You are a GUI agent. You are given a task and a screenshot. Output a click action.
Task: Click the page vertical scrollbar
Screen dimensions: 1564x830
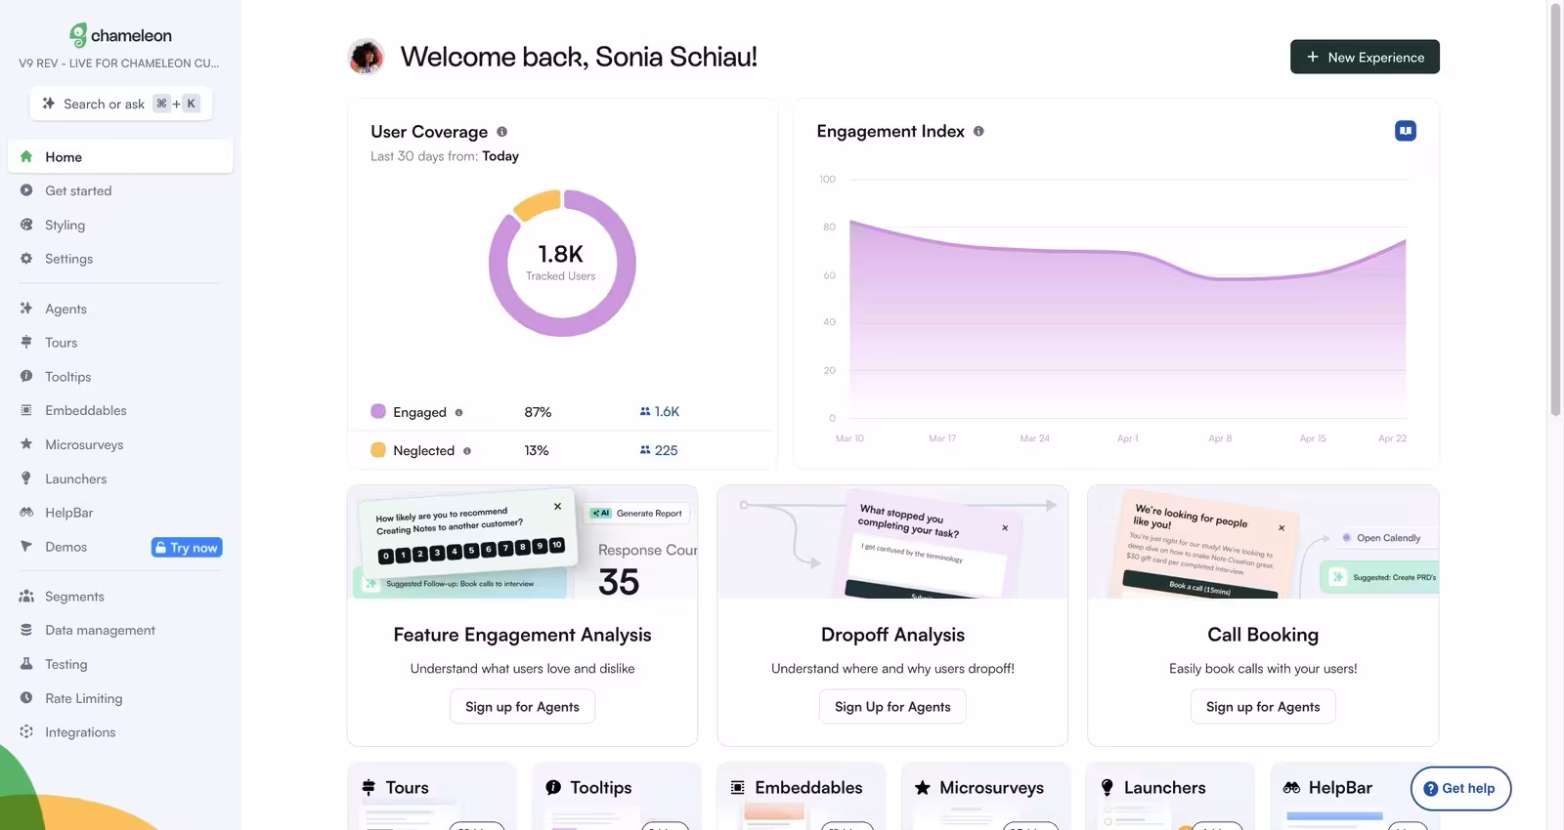point(1555,210)
